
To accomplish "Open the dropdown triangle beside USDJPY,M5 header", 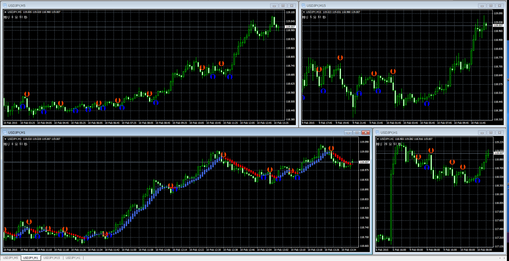I will pos(5,12).
